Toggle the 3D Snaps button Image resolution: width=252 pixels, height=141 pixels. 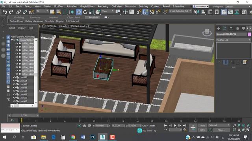[139, 12]
